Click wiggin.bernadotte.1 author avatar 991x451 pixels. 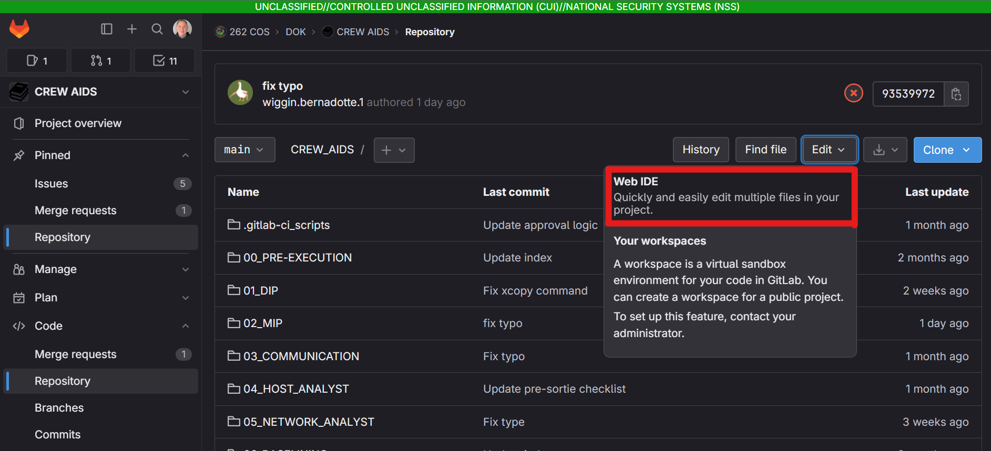coord(240,92)
